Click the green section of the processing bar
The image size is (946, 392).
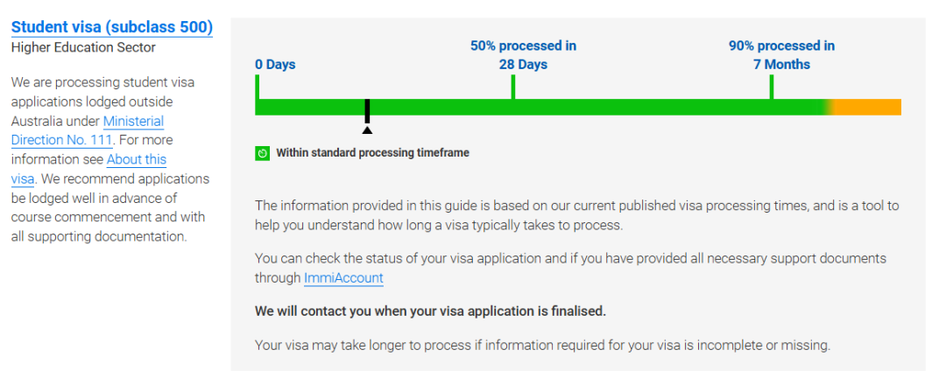[542, 107]
